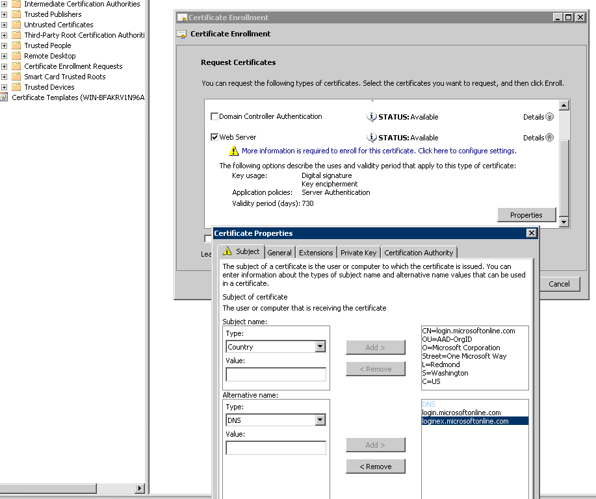This screenshot has width=596, height=499.
Task: Click the Web Server status info icon
Action: (371, 138)
